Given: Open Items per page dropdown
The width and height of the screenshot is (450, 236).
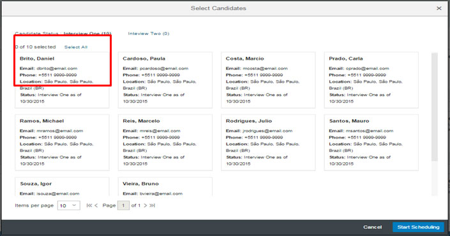Looking at the screenshot, I should 68,205.
